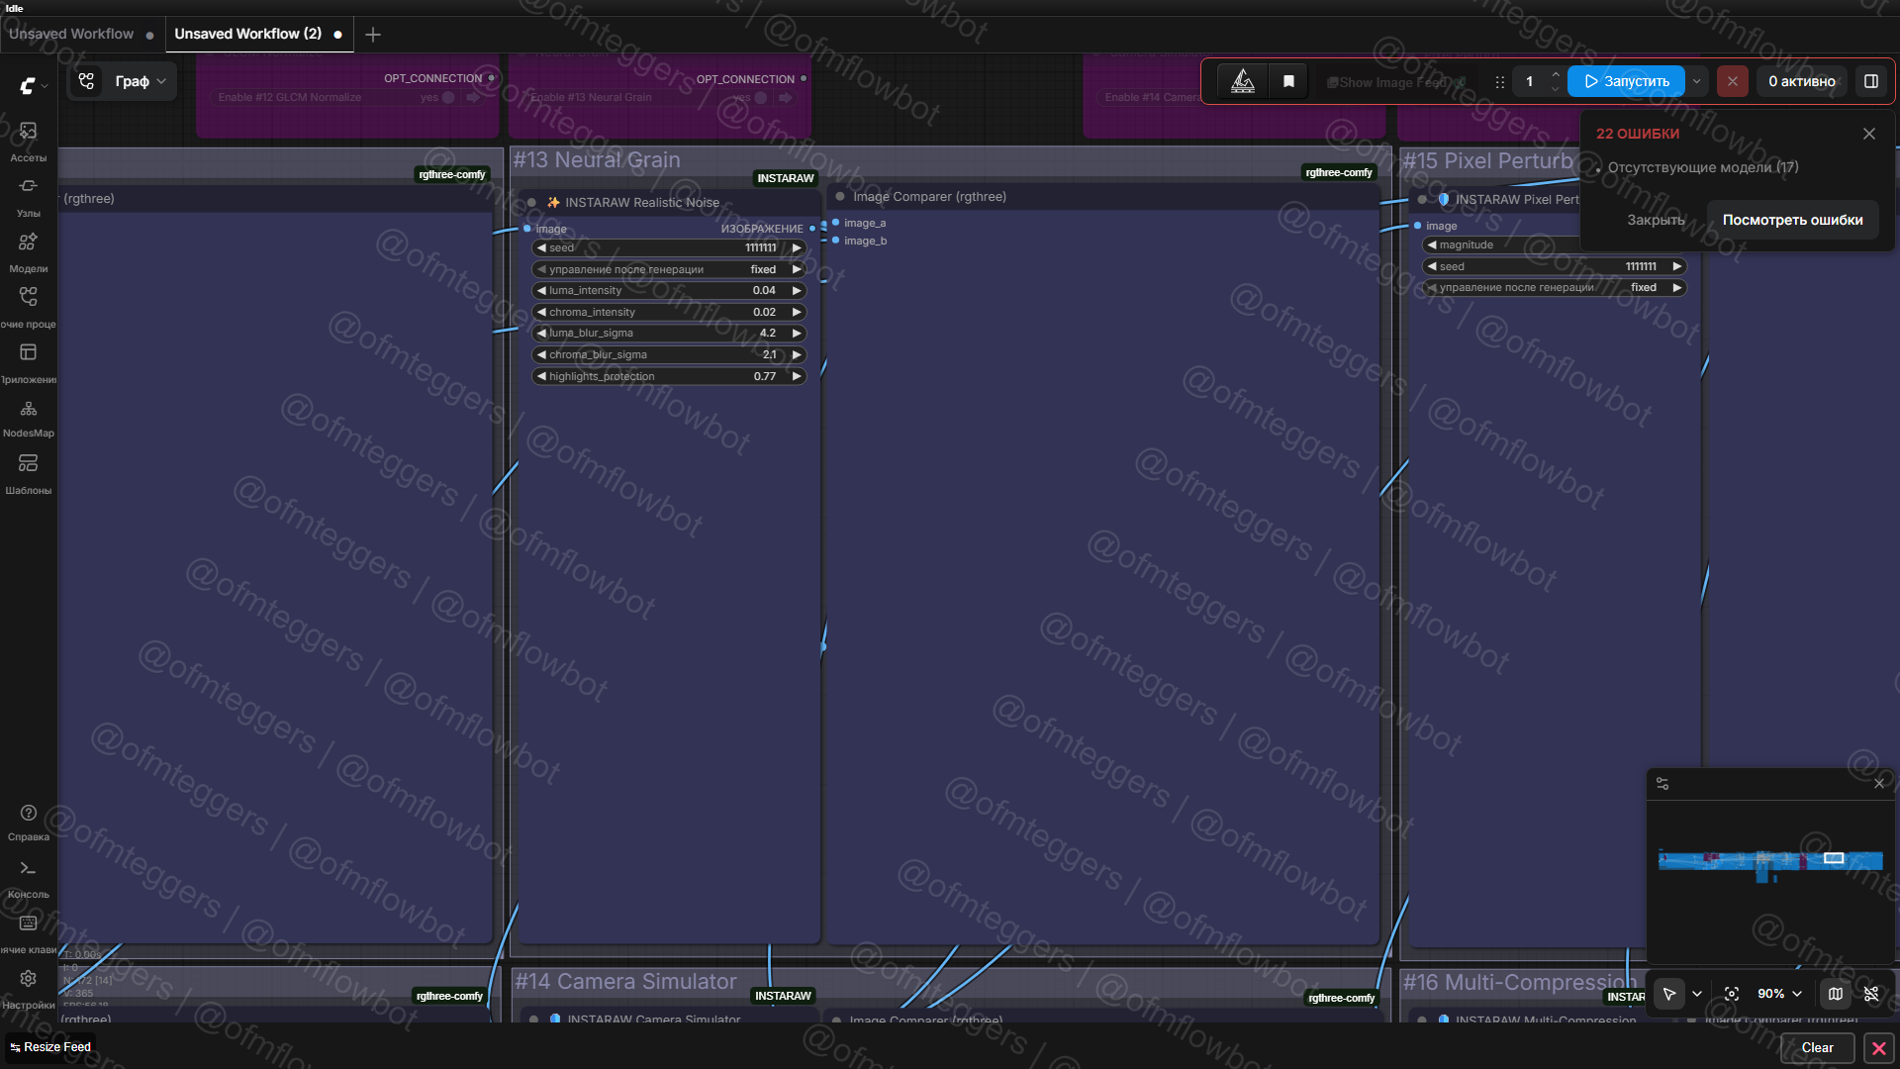The image size is (1900, 1069).
Task: Toggle Enable #12 GLCM Normalize switch
Action: (x=448, y=97)
